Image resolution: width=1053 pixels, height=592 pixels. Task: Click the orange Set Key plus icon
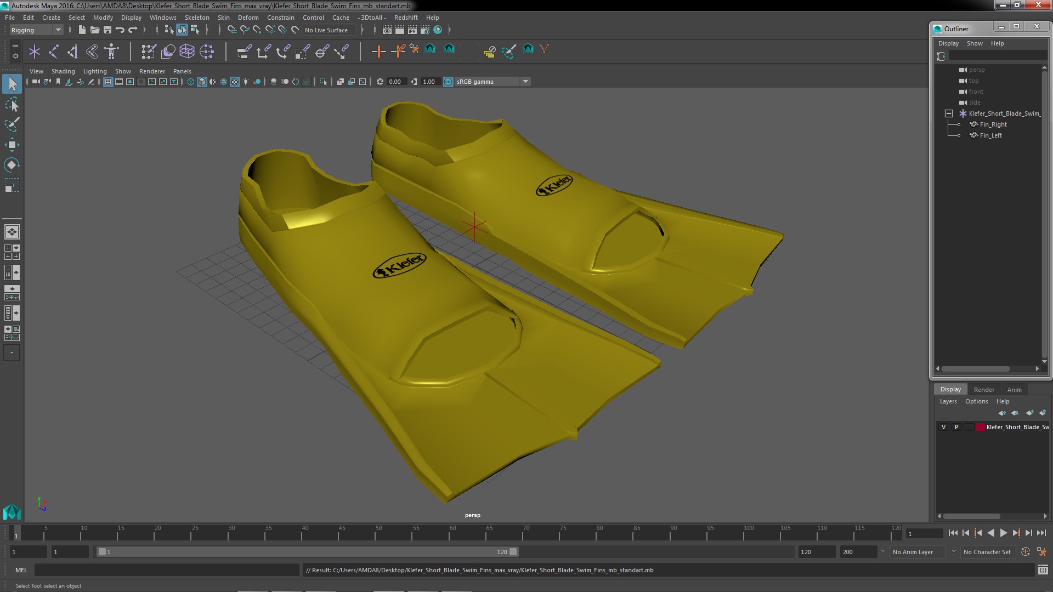coord(378,52)
